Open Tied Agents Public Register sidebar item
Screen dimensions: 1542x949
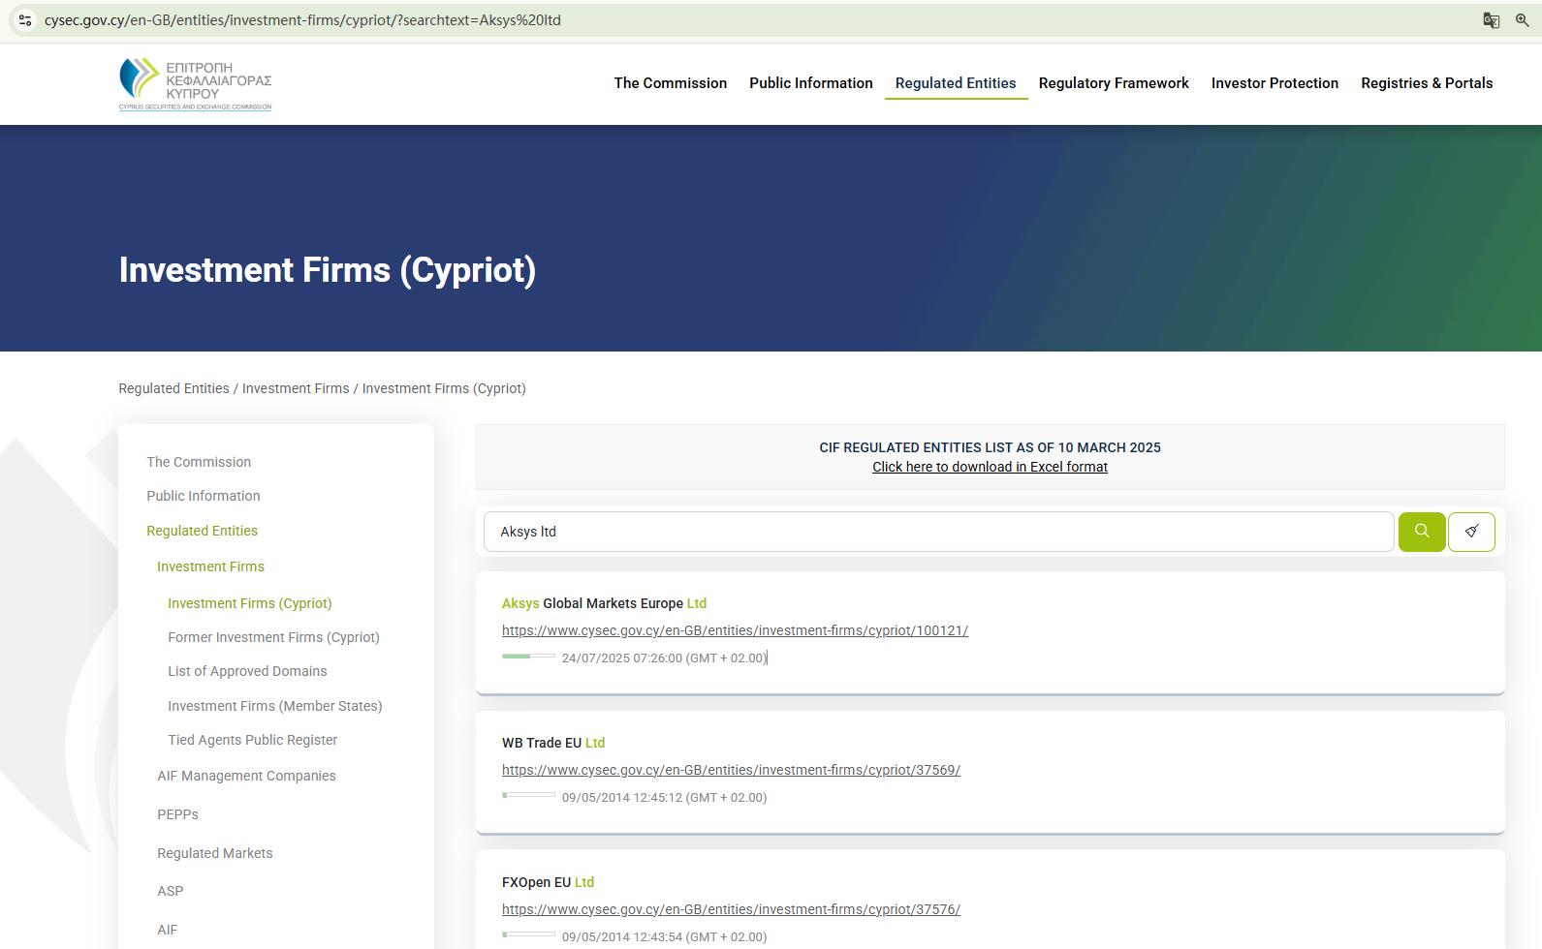coord(252,740)
